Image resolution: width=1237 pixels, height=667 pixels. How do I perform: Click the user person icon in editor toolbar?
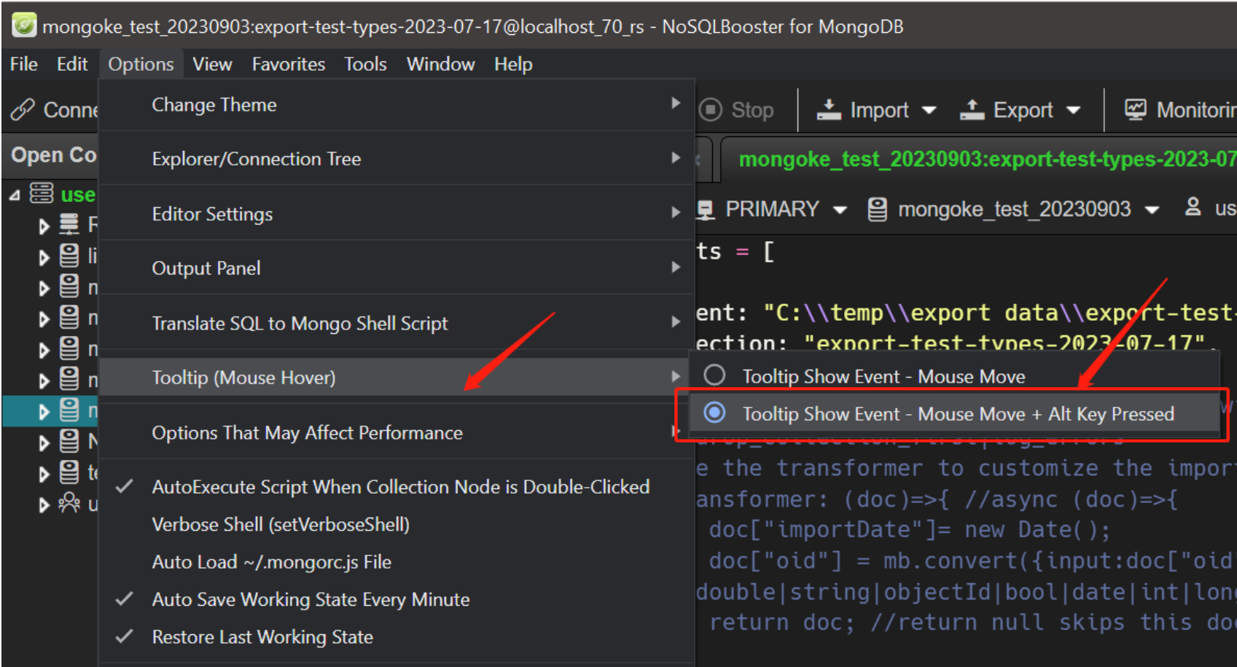[1193, 207]
